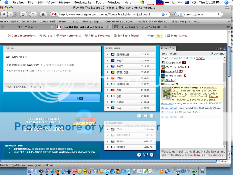Open Spotlight search in menu bar
233x175 pixels.
pos(226,2)
